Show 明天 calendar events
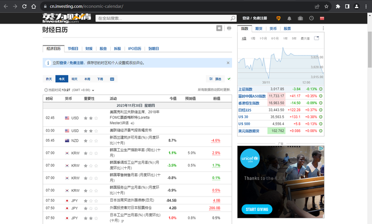The width and height of the screenshot is (372, 224). [x=74, y=79]
